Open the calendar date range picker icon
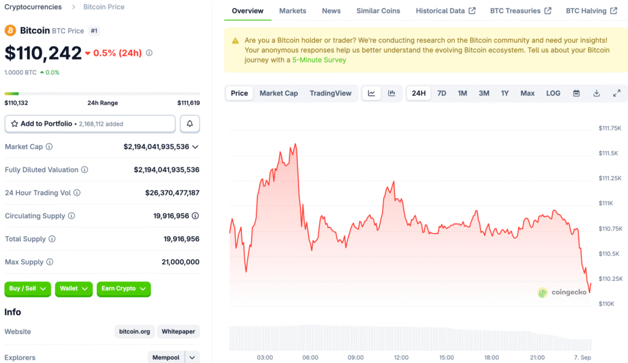The image size is (628, 363). (x=576, y=93)
